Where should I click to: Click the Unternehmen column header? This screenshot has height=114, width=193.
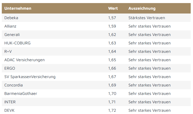click(x=18, y=8)
